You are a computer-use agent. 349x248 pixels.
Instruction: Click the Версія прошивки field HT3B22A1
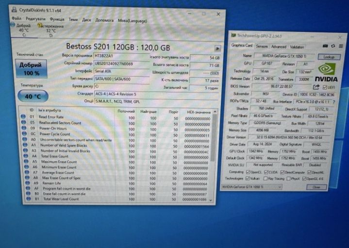121,56
